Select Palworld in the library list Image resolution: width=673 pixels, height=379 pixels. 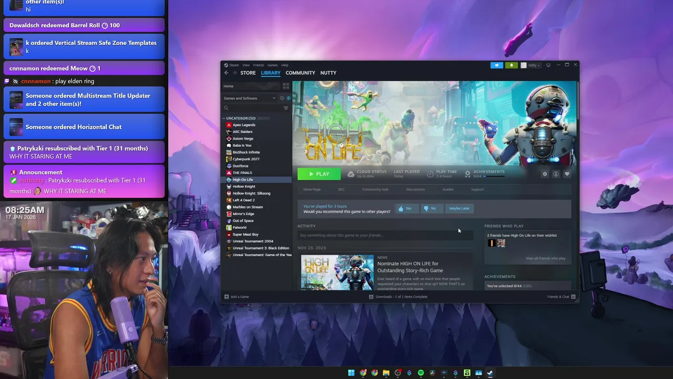tap(239, 227)
